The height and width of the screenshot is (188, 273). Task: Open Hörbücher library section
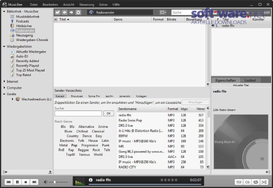(x=24, y=26)
